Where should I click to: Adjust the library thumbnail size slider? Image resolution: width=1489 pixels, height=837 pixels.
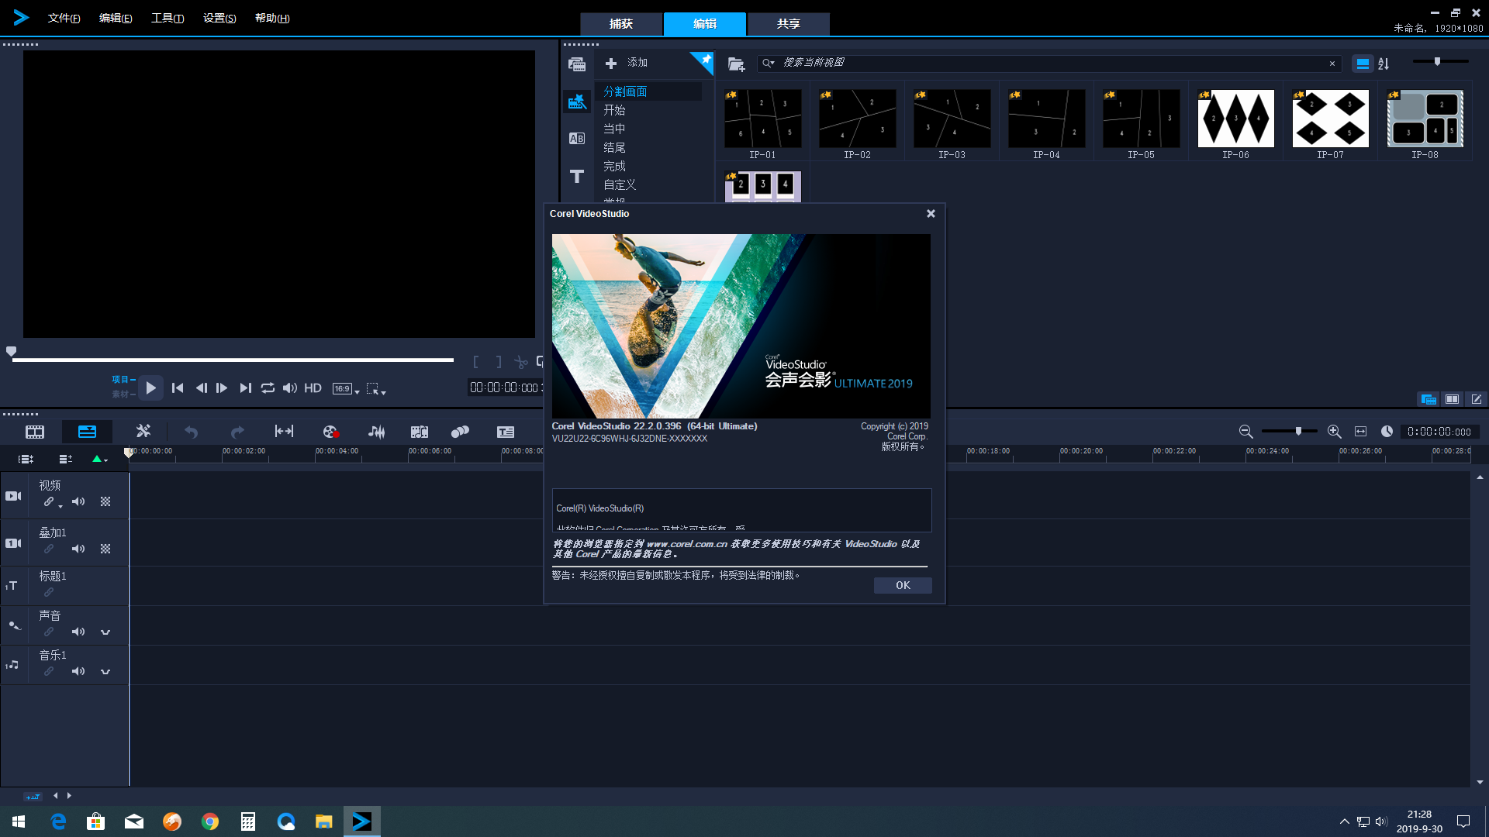click(x=1437, y=61)
